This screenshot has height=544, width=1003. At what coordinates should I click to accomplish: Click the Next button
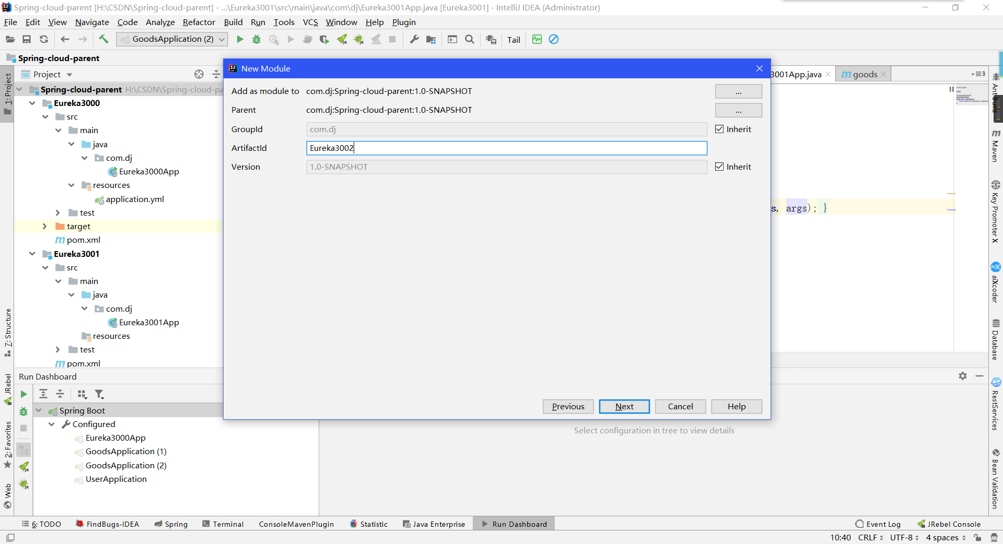pos(624,406)
